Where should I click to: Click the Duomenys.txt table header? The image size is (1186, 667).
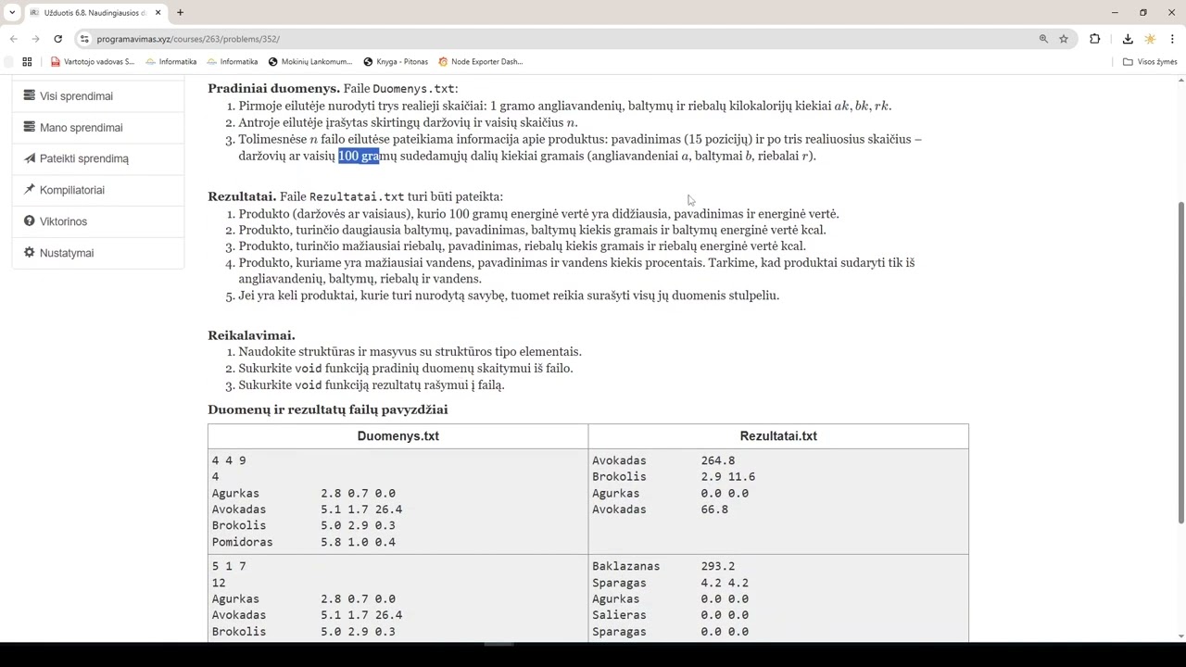tap(398, 436)
